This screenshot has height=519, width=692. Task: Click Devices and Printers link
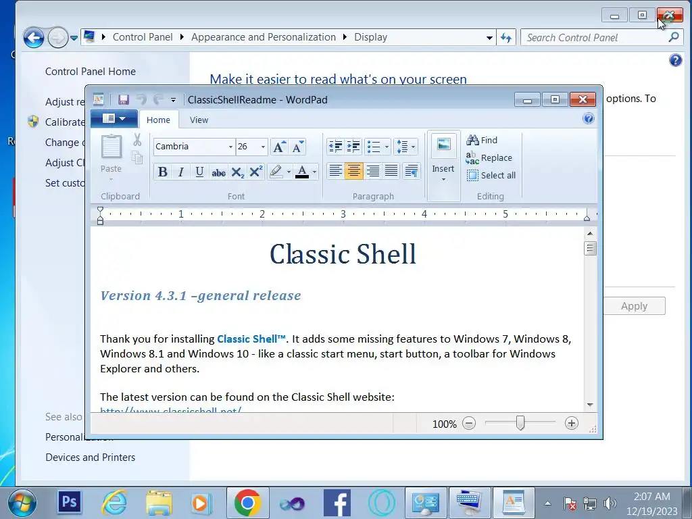[x=91, y=458]
